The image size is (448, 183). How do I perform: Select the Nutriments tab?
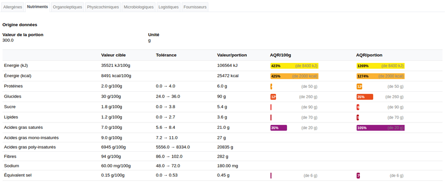(x=37, y=7)
